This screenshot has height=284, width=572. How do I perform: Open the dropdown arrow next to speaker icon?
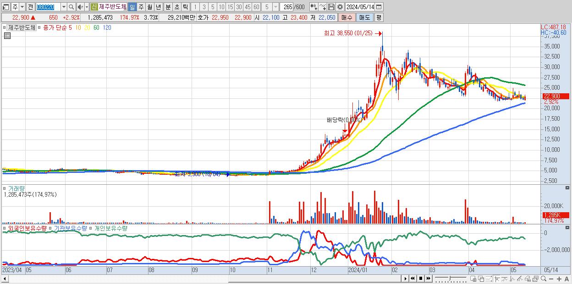87,7
